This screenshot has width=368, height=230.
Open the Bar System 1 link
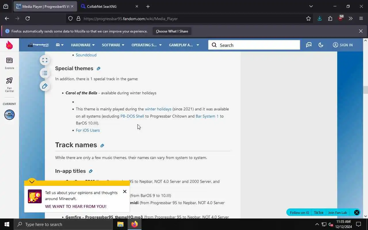click(207, 116)
